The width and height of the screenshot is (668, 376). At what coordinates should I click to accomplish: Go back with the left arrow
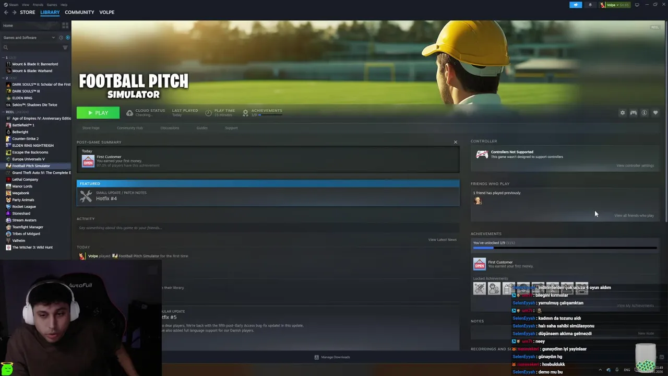[6, 12]
